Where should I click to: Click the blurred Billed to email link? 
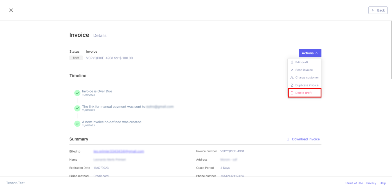pyautogui.click(x=119, y=151)
